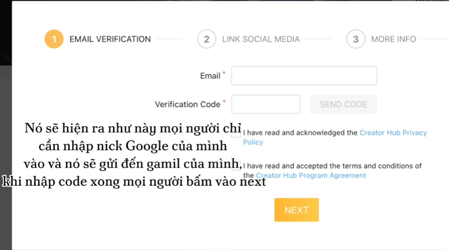Focus the Email input field

click(x=304, y=76)
